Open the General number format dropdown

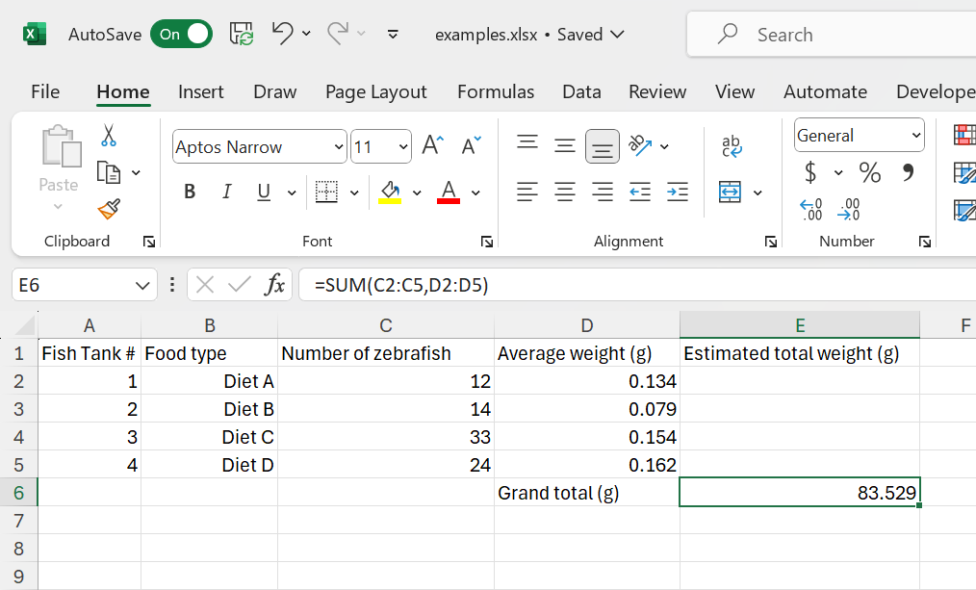[x=915, y=136]
